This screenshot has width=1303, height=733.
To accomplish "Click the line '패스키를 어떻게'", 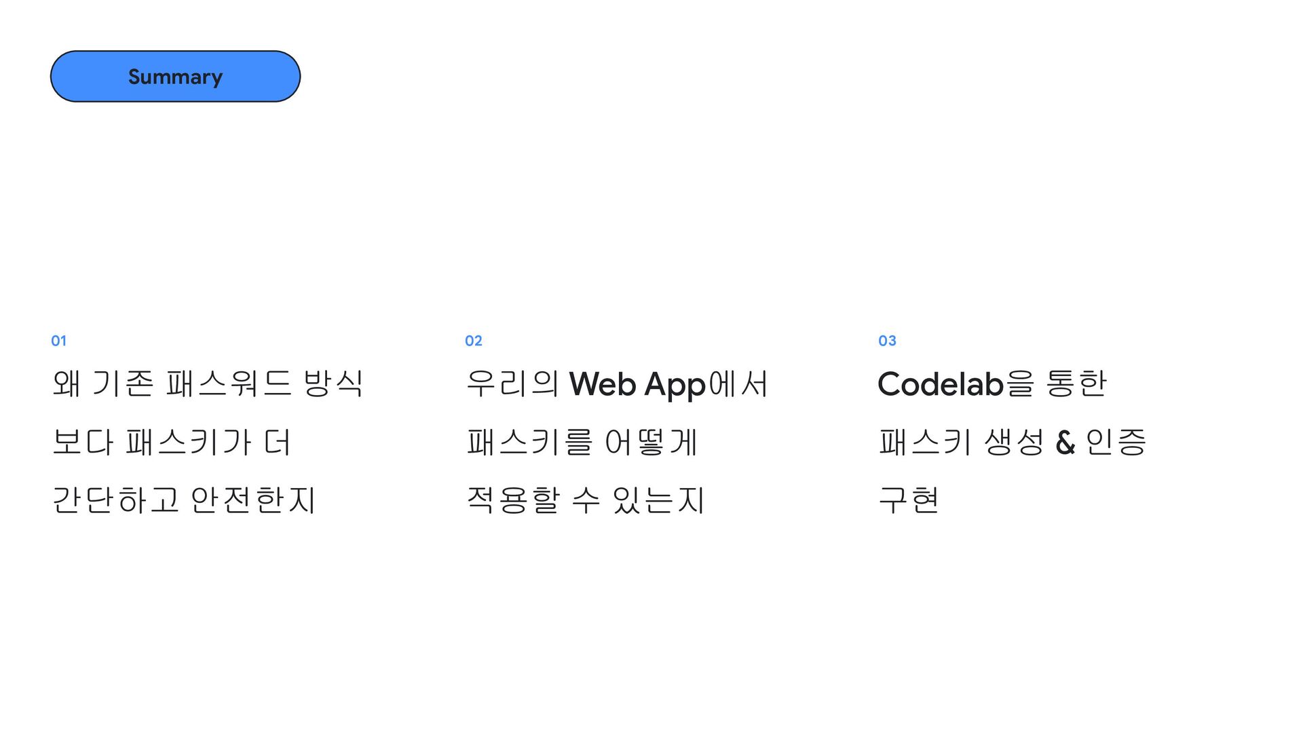I will (x=582, y=442).
